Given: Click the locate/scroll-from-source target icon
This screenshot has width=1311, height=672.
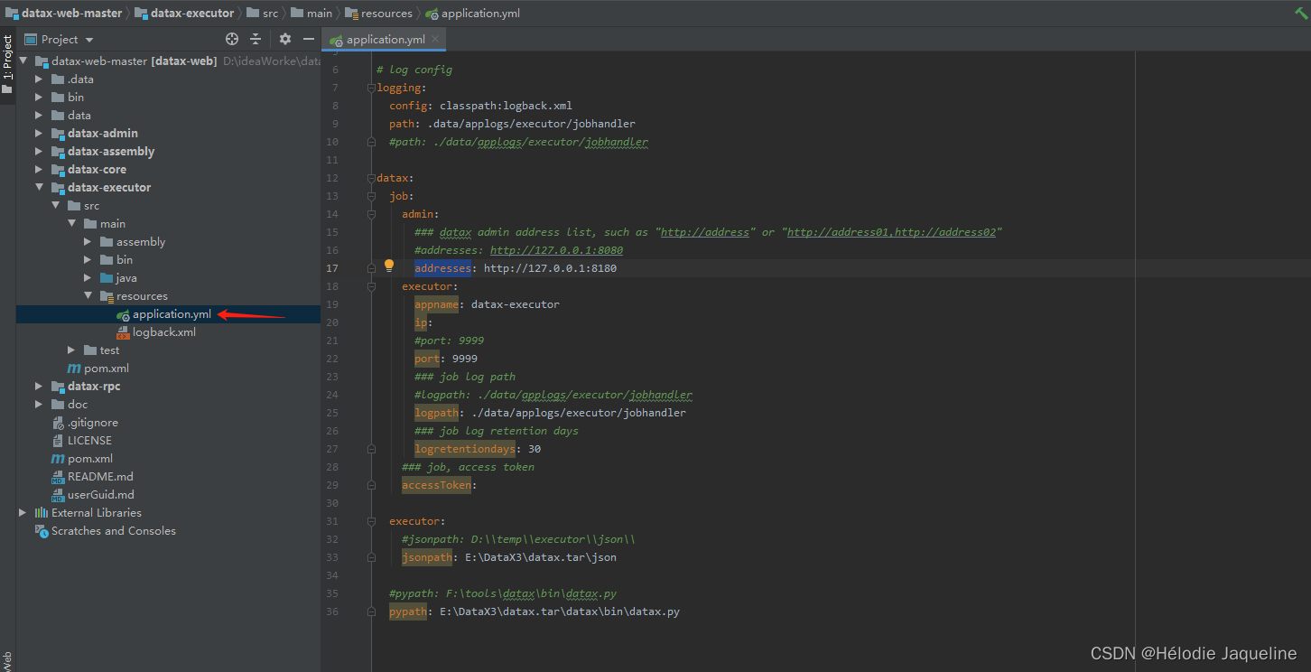Looking at the screenshot, I should coord(232,39).
